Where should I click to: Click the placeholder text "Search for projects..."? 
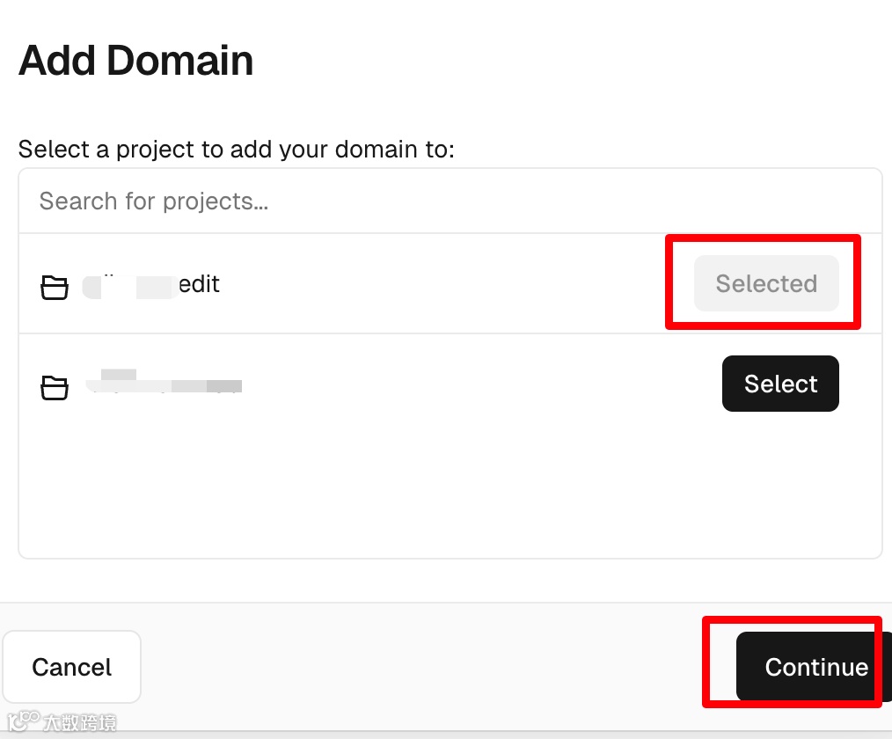(x=154, y=201)
